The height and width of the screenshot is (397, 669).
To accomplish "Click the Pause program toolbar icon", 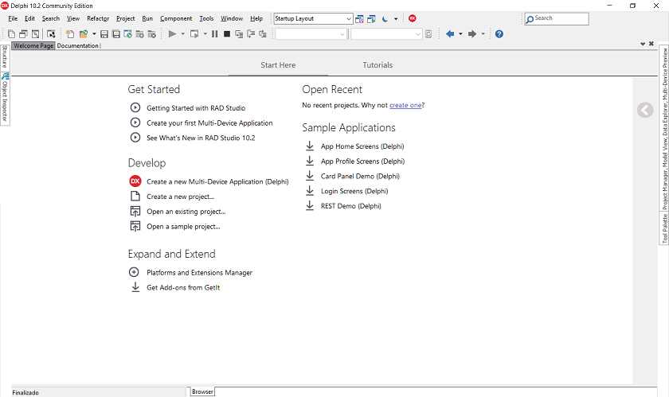I will (214, 33).
